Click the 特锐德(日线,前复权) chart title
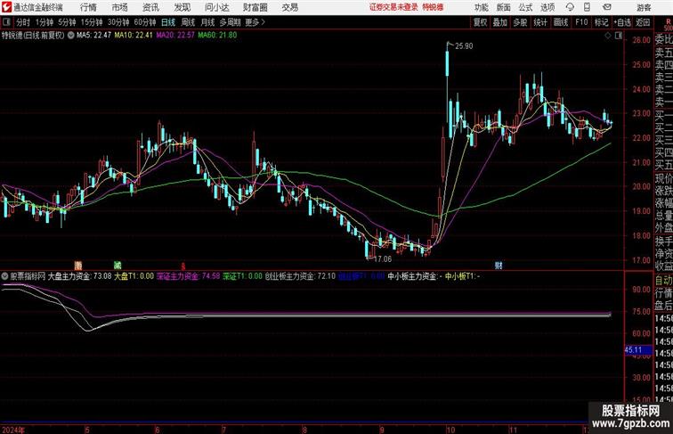 [x=33, y=36]
